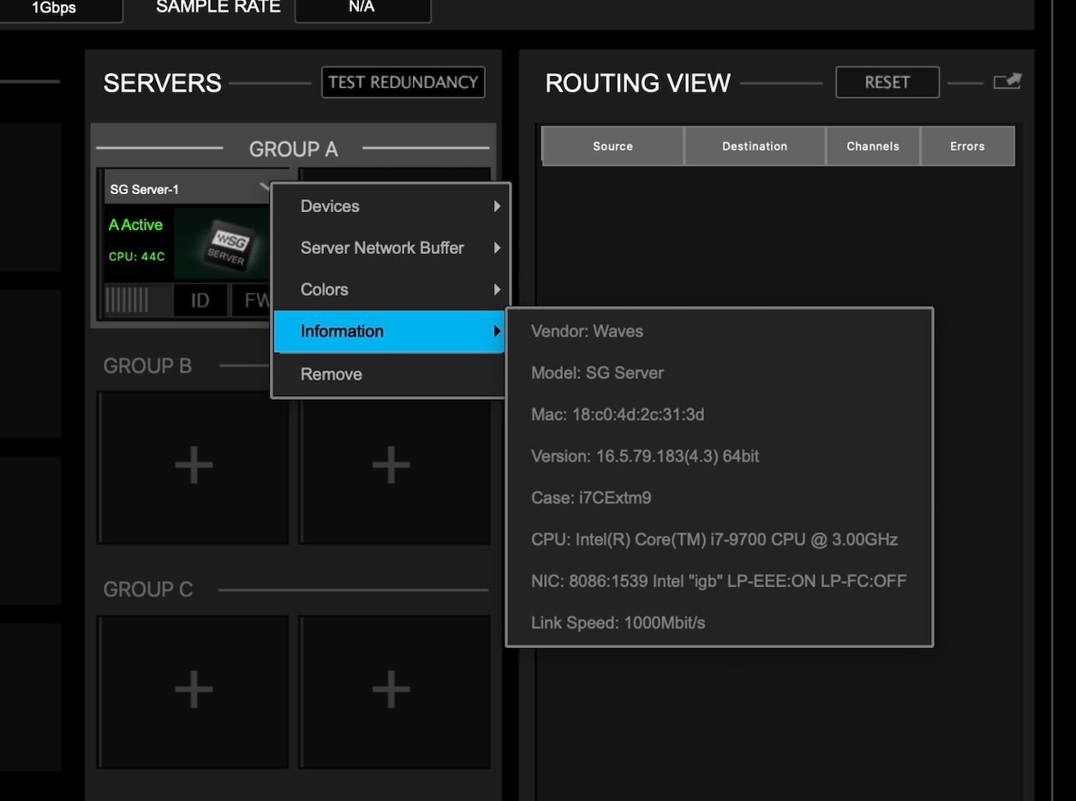Add a server to Group C's left slot

coord(194,691)
